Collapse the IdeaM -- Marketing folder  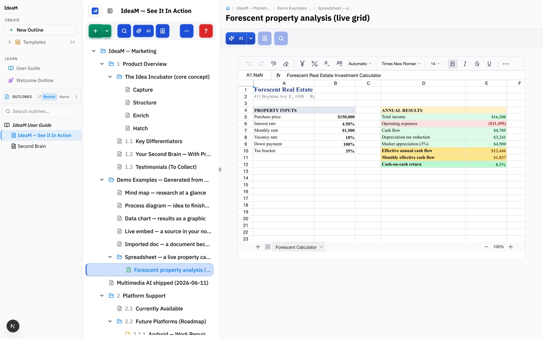tap(94, 51)
